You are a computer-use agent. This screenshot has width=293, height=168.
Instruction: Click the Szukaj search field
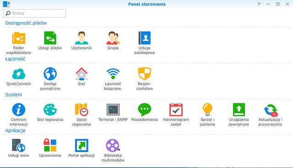34,13
